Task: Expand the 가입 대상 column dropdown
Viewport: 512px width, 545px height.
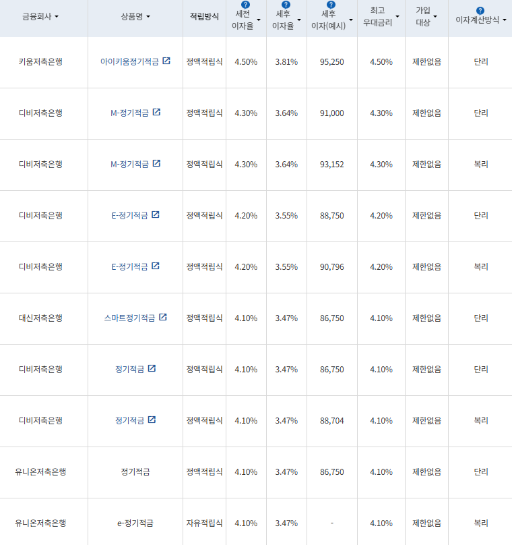Action: tap(435, 16)
